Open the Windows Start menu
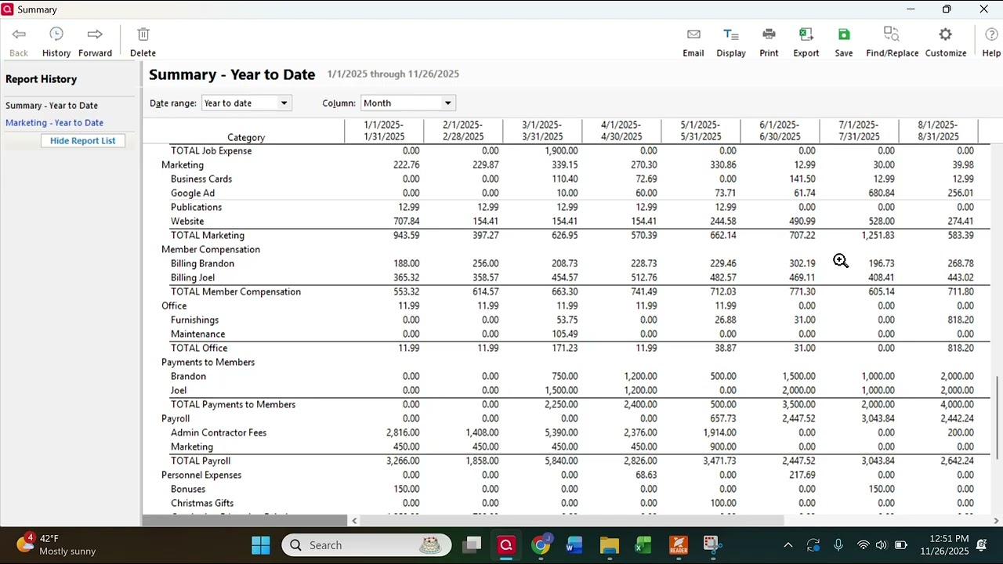Image resolution: width=1003 pixels, height=564 pixels. point(261,545)
